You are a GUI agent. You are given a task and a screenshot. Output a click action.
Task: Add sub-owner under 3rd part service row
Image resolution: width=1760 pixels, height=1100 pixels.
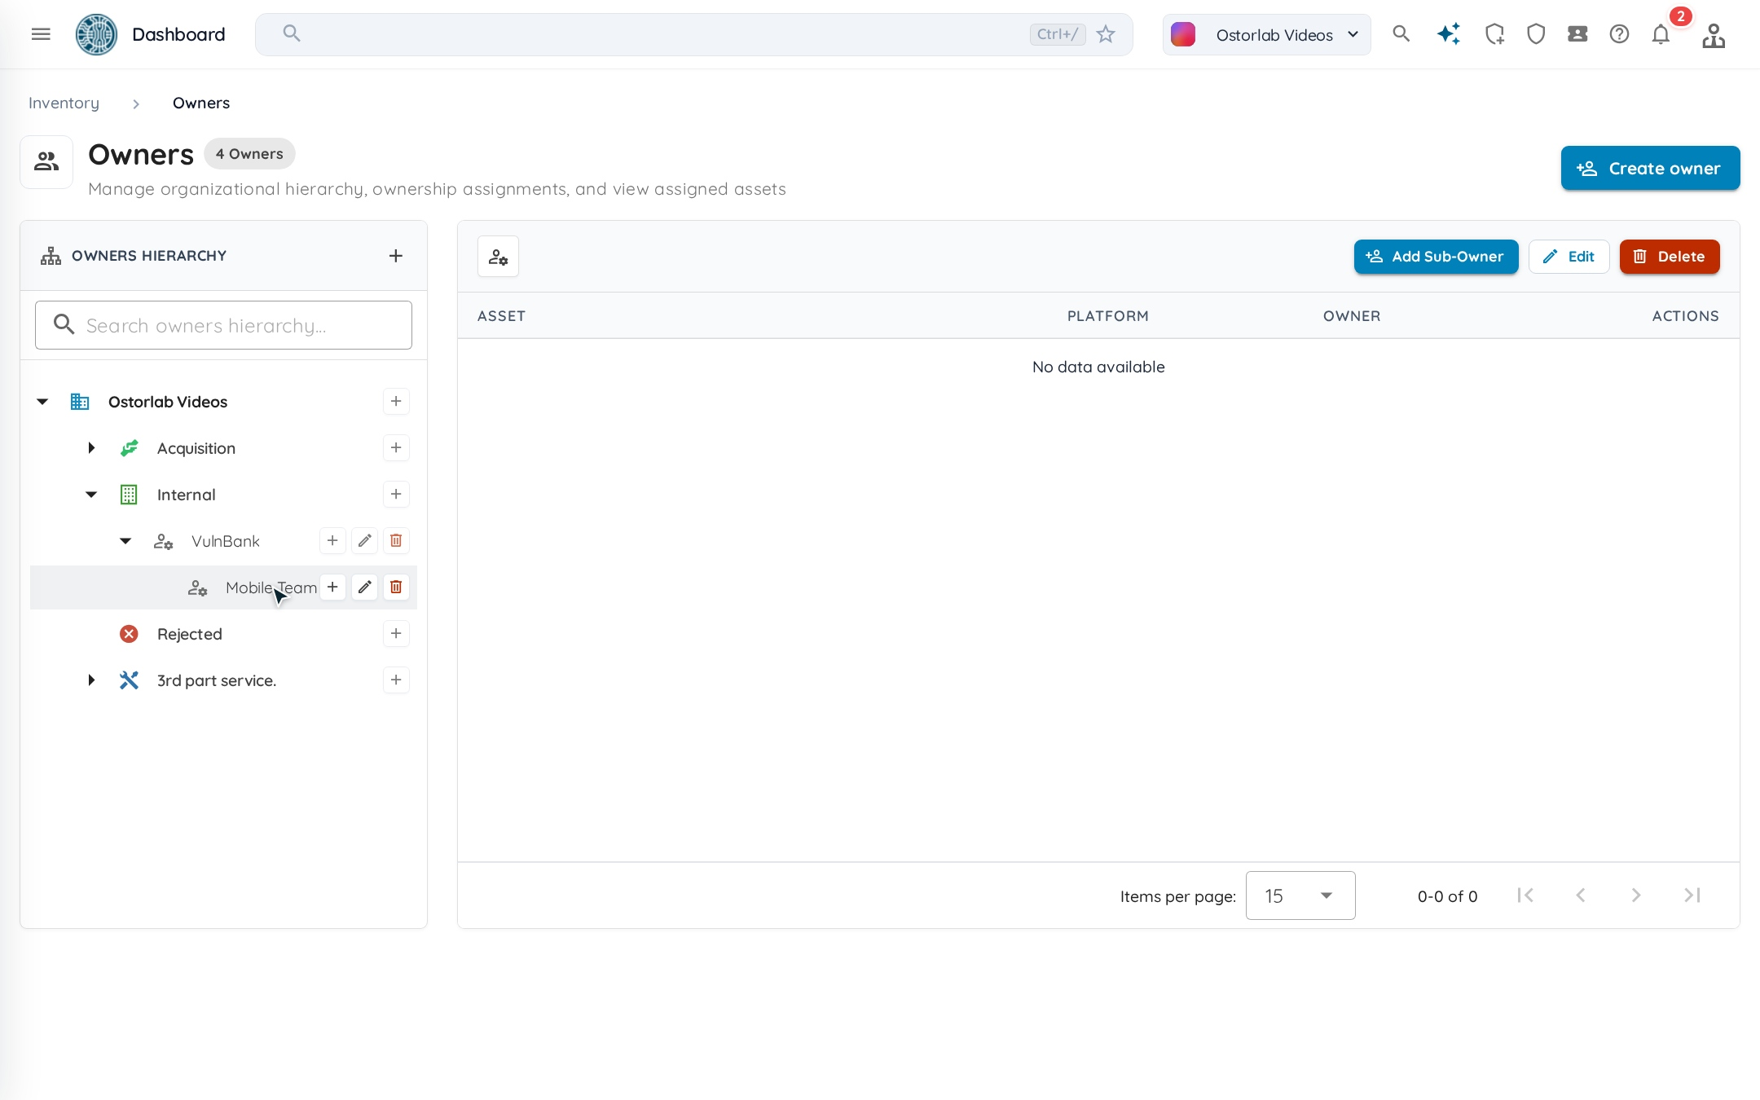(396, 680)
